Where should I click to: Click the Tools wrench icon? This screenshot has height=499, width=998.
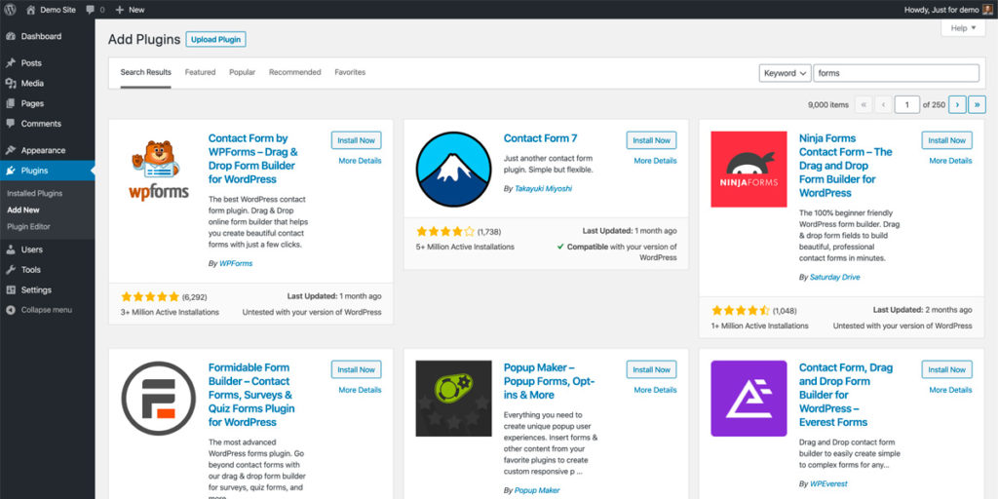pos(10,270)
